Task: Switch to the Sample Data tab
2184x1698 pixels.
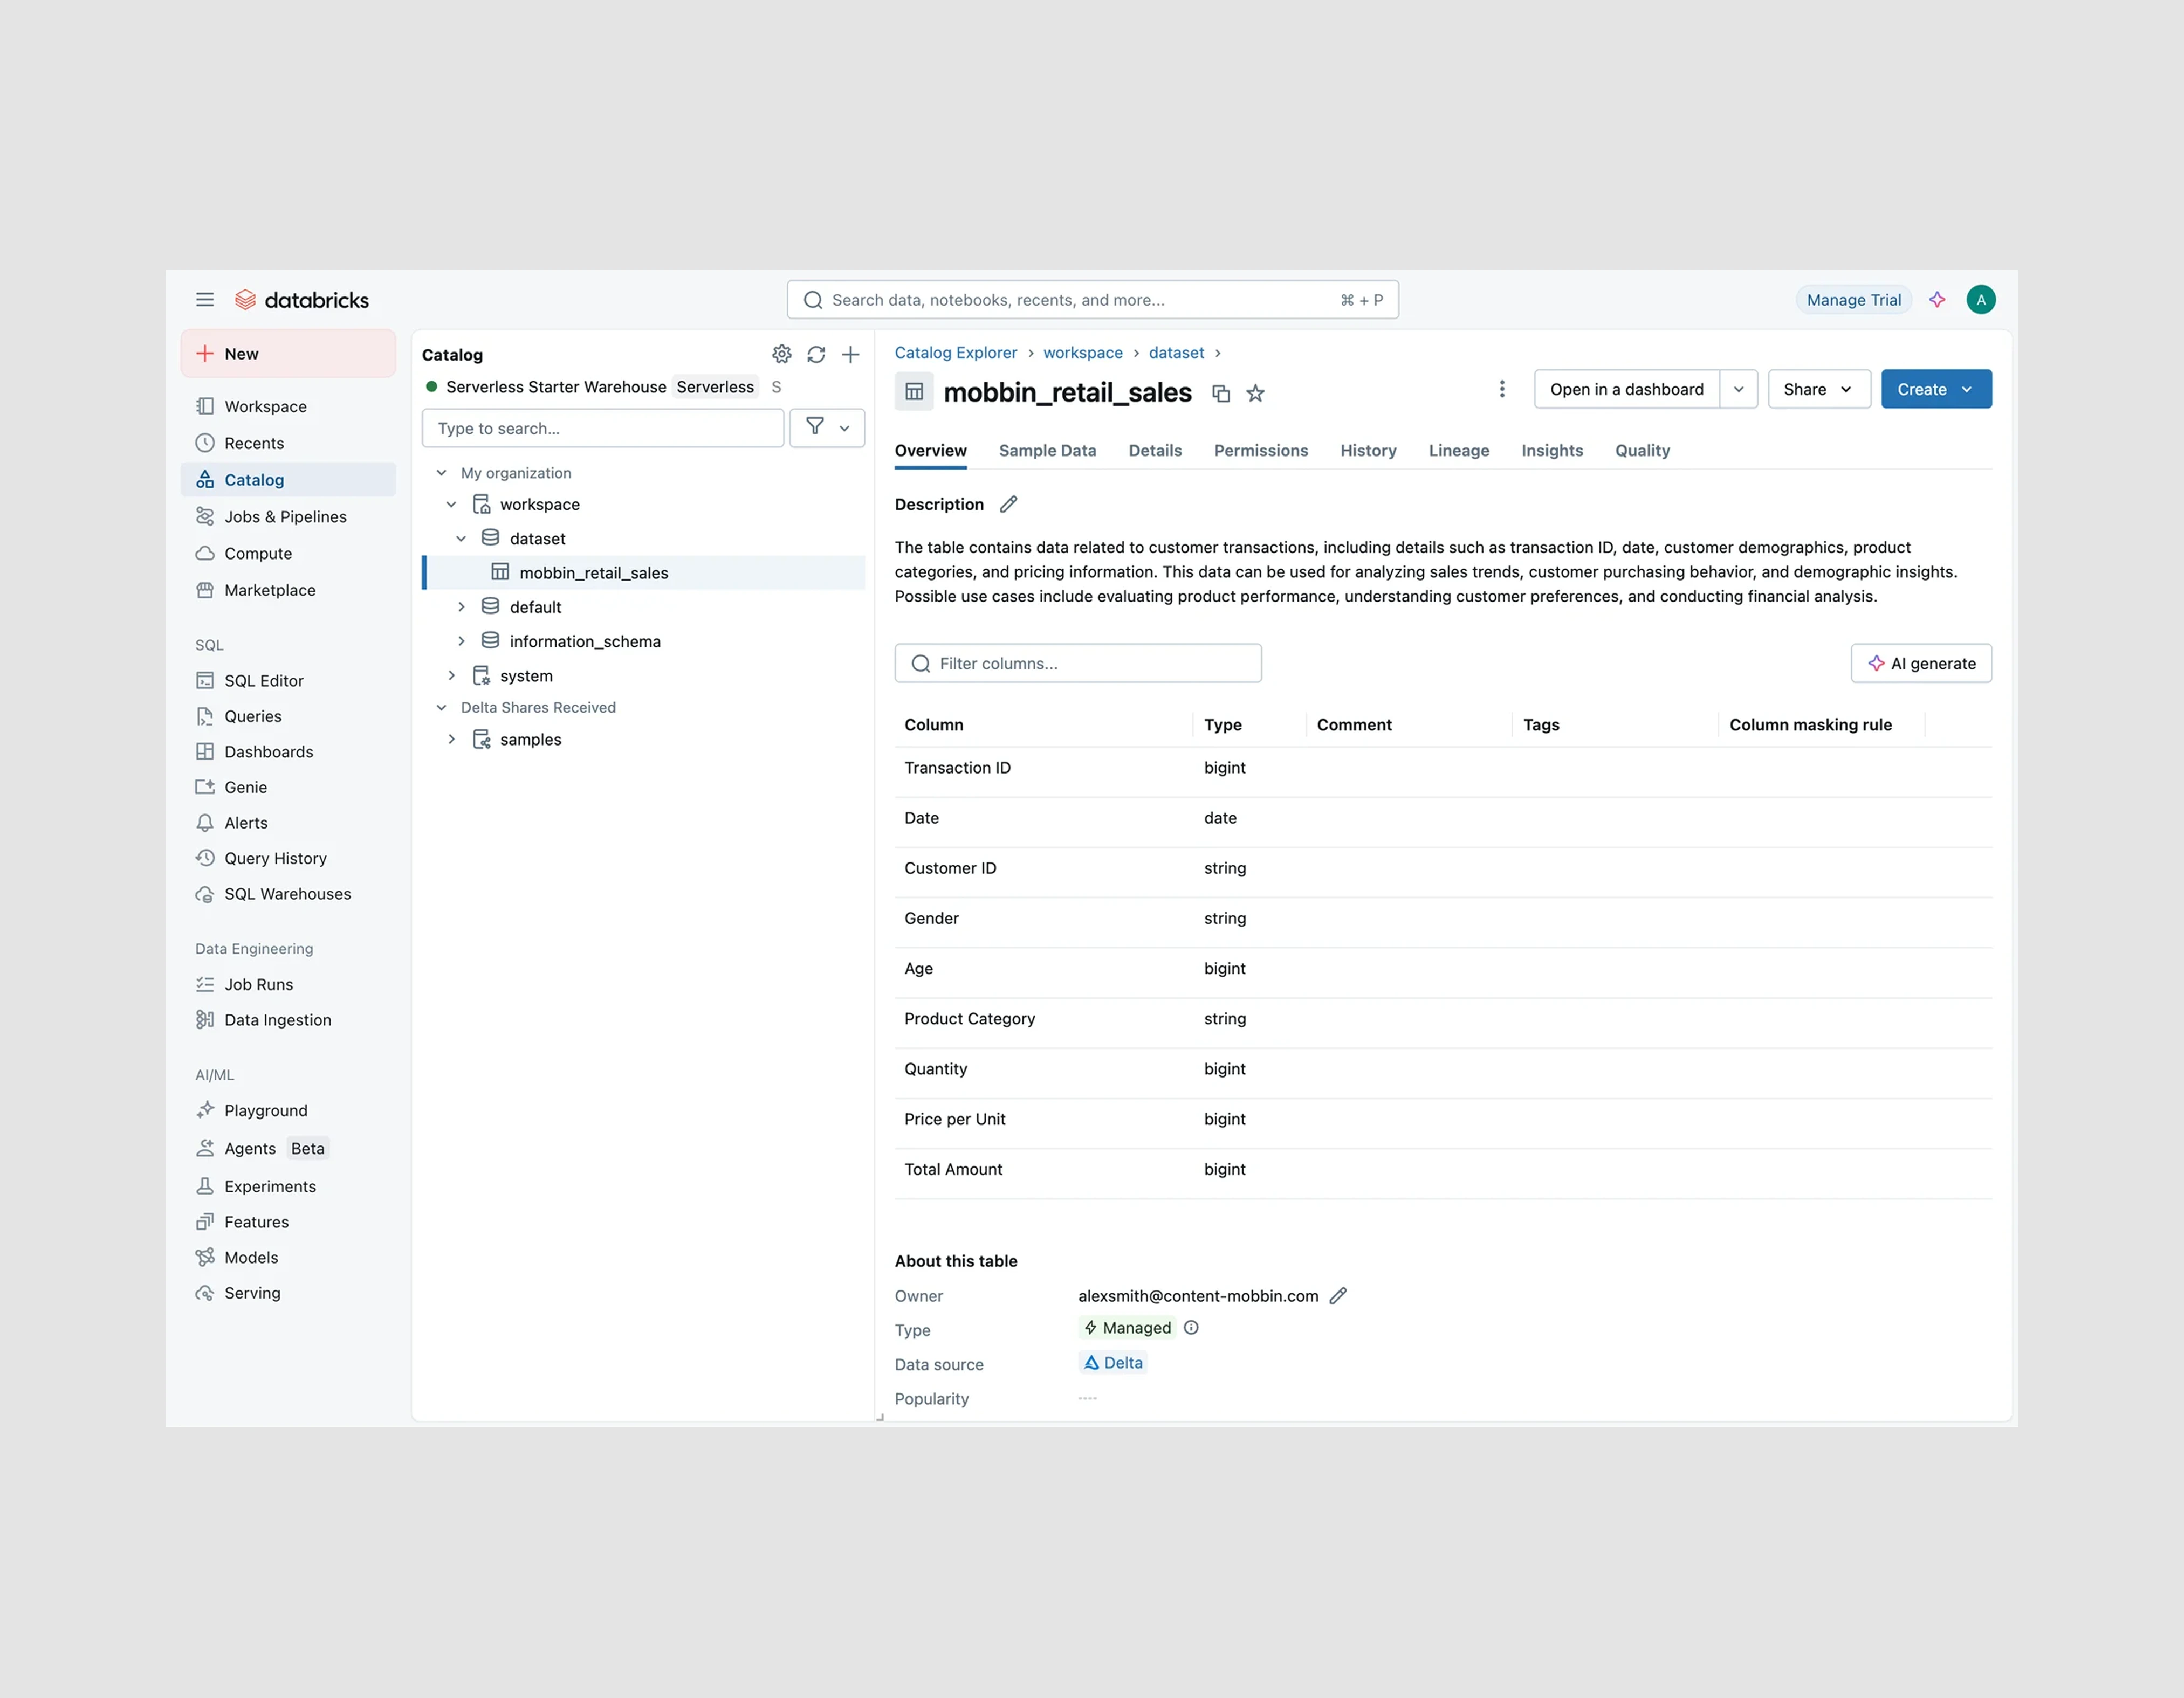Action: click(1047, 451)
